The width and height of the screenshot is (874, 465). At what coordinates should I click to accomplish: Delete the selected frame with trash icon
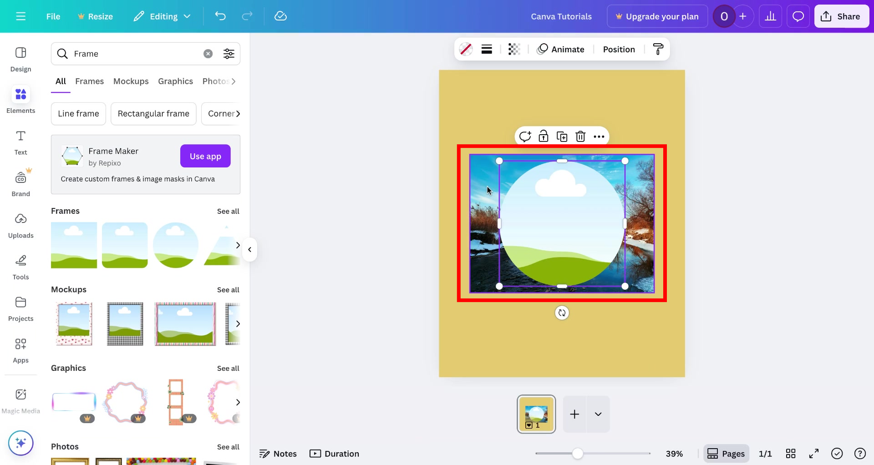click(580, 136)
